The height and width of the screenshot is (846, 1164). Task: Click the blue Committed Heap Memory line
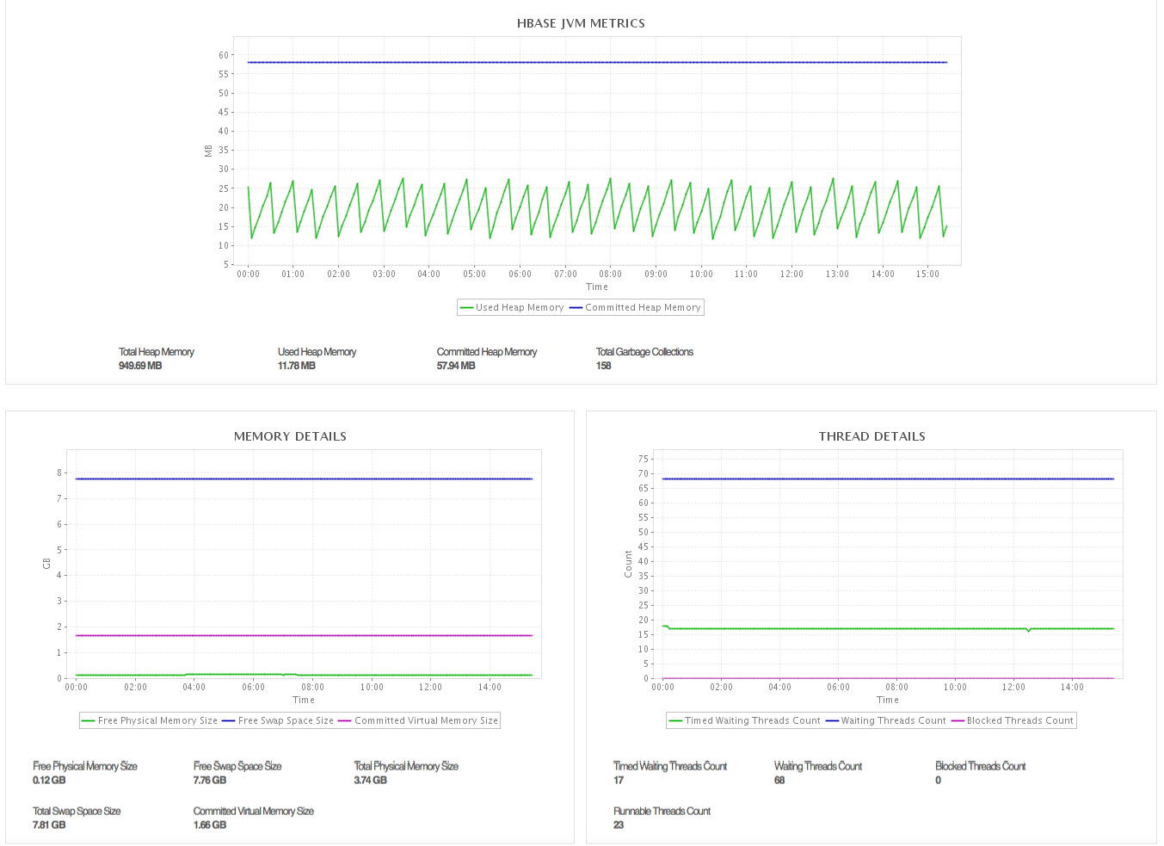click(x=597, y=62)
